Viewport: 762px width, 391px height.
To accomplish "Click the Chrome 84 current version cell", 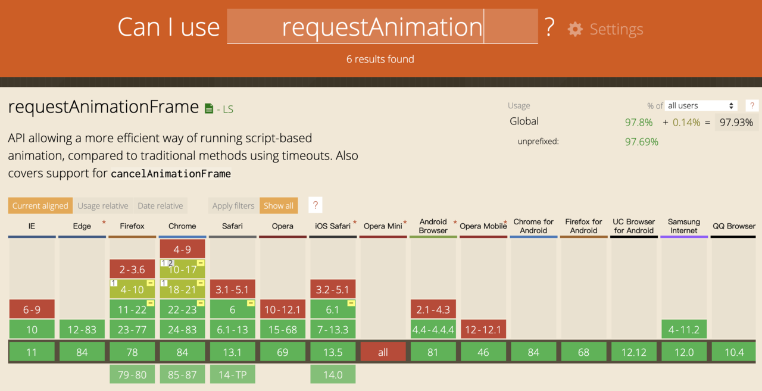I will (182, 352).
